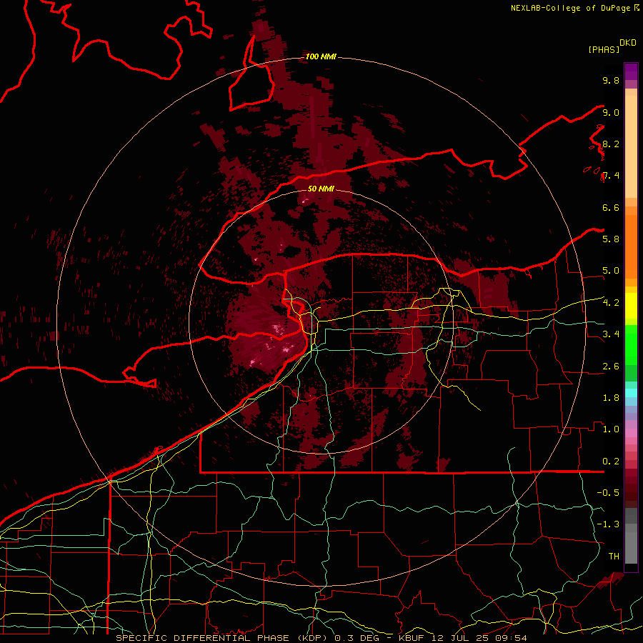Viewport: 643px width, 643px height.
Task: Click the 5.8 value on the color scale
Action: pyautogui.click(x=611, y=239)
